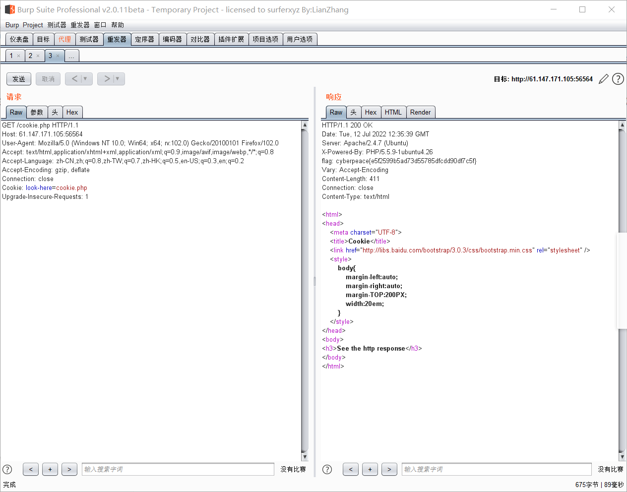Switch to the 仪表盘 dashboard tab

(x=19, y=39)
